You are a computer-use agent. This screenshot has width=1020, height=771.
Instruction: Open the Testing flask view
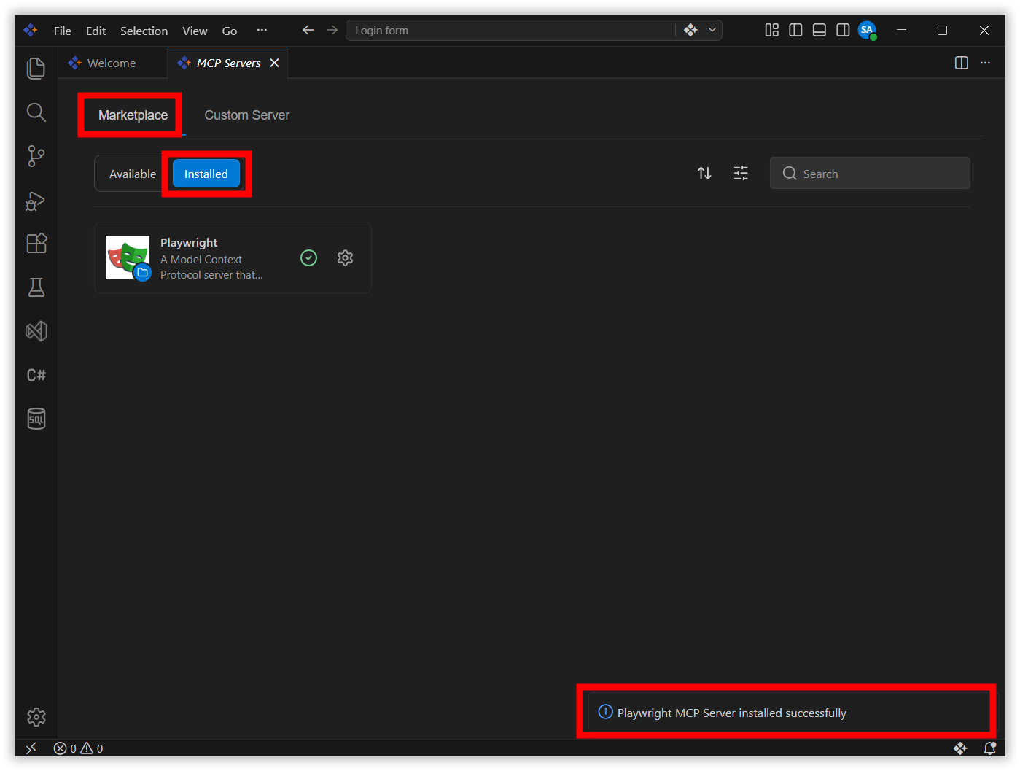click(x=36, y=287)
